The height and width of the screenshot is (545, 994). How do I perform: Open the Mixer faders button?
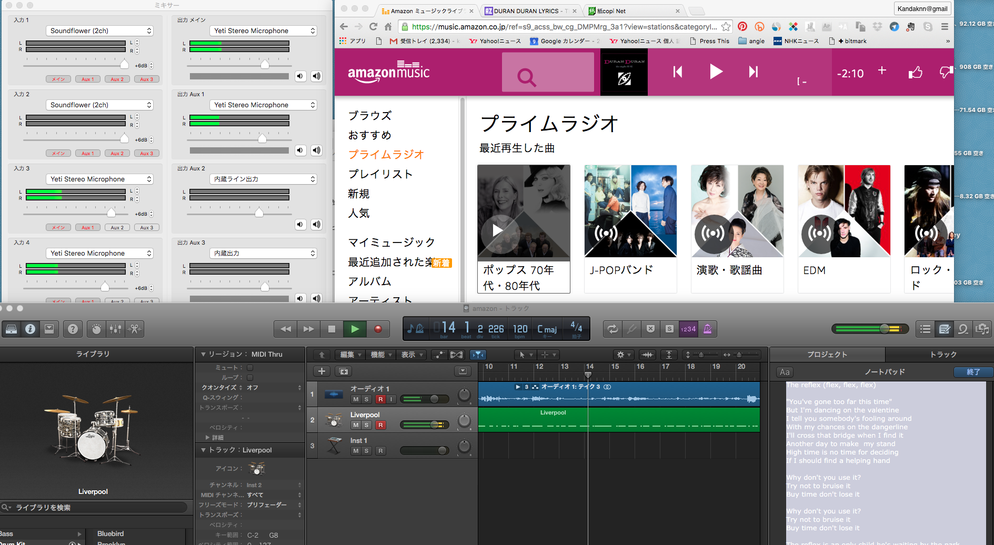point(115,329)
